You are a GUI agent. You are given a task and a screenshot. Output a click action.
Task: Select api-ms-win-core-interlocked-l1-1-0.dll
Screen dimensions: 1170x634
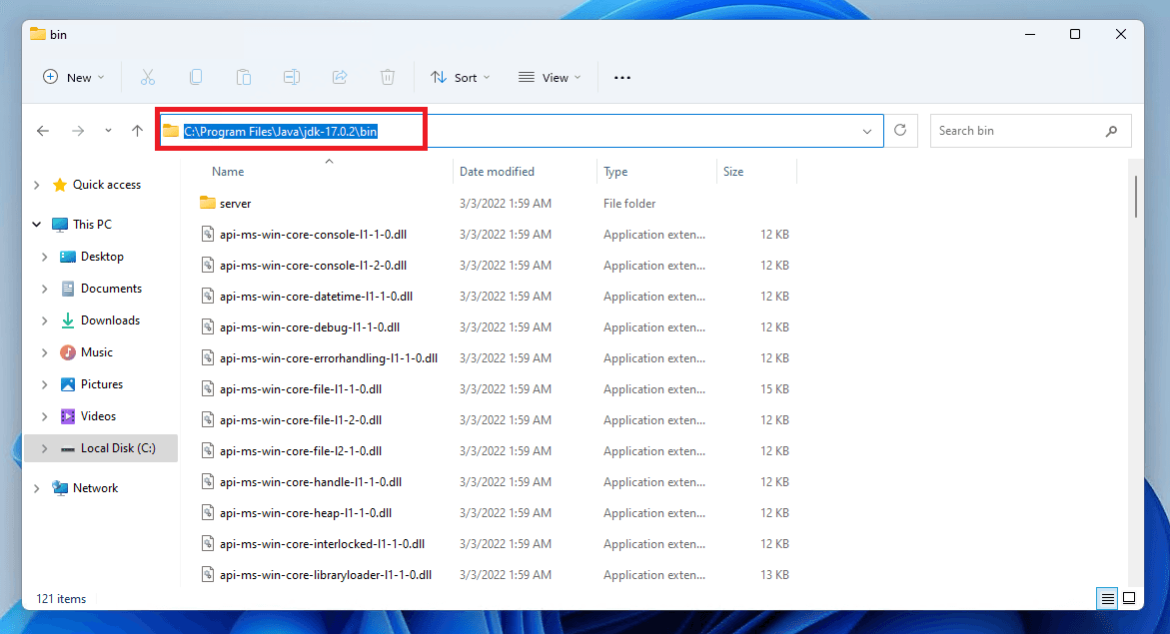[323, 544]
